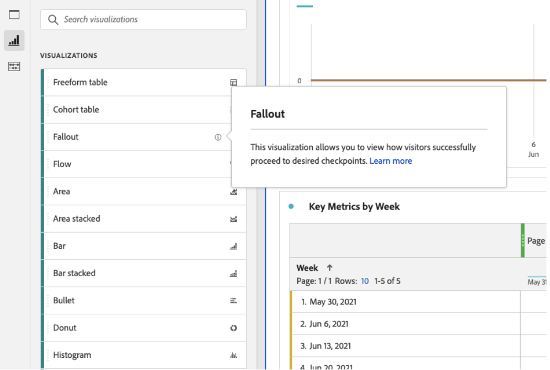550x370 pixels.
Task: Open the Rows 10 per-page selector
Action: pos(365,281)
